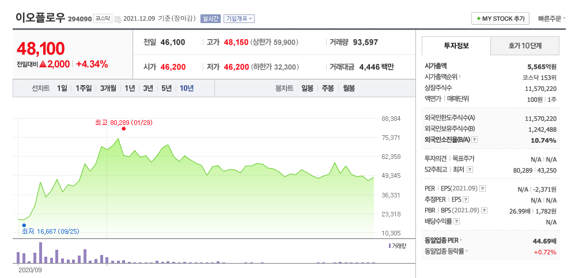
Task: Click the help icon beside 추정PER EPS
Action: pos(466,200)
